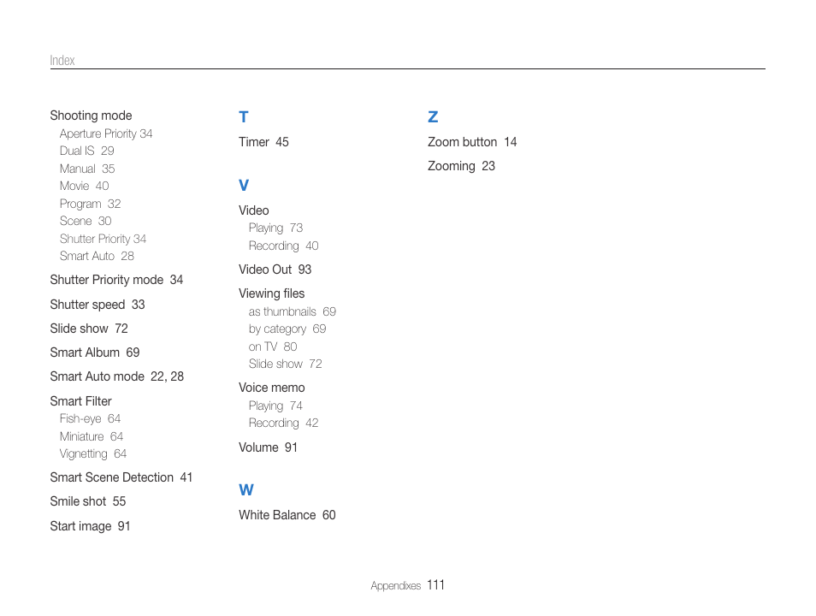The height and width of the screenshot is (616, 816).
Task: Click the Volume 91 entry
Action: click(x=268, y=447)
